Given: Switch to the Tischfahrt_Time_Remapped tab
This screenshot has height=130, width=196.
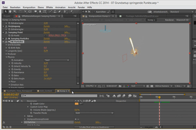Looking at the screenshot, I should pyautogui.click(x=18, y=91).
